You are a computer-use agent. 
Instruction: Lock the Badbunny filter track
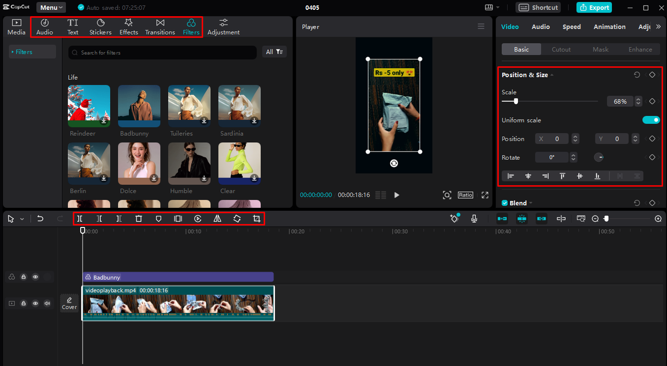tap(23, 277)
